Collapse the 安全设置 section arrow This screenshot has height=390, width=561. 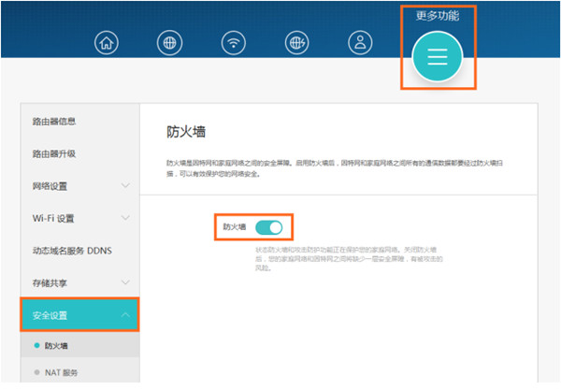126,315
